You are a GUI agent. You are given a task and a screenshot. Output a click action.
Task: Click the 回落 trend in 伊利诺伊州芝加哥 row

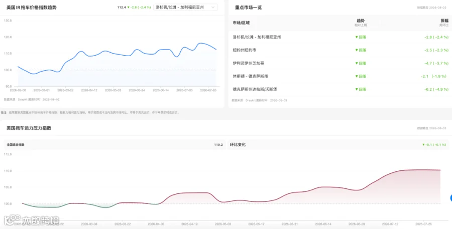coord(361,63)
